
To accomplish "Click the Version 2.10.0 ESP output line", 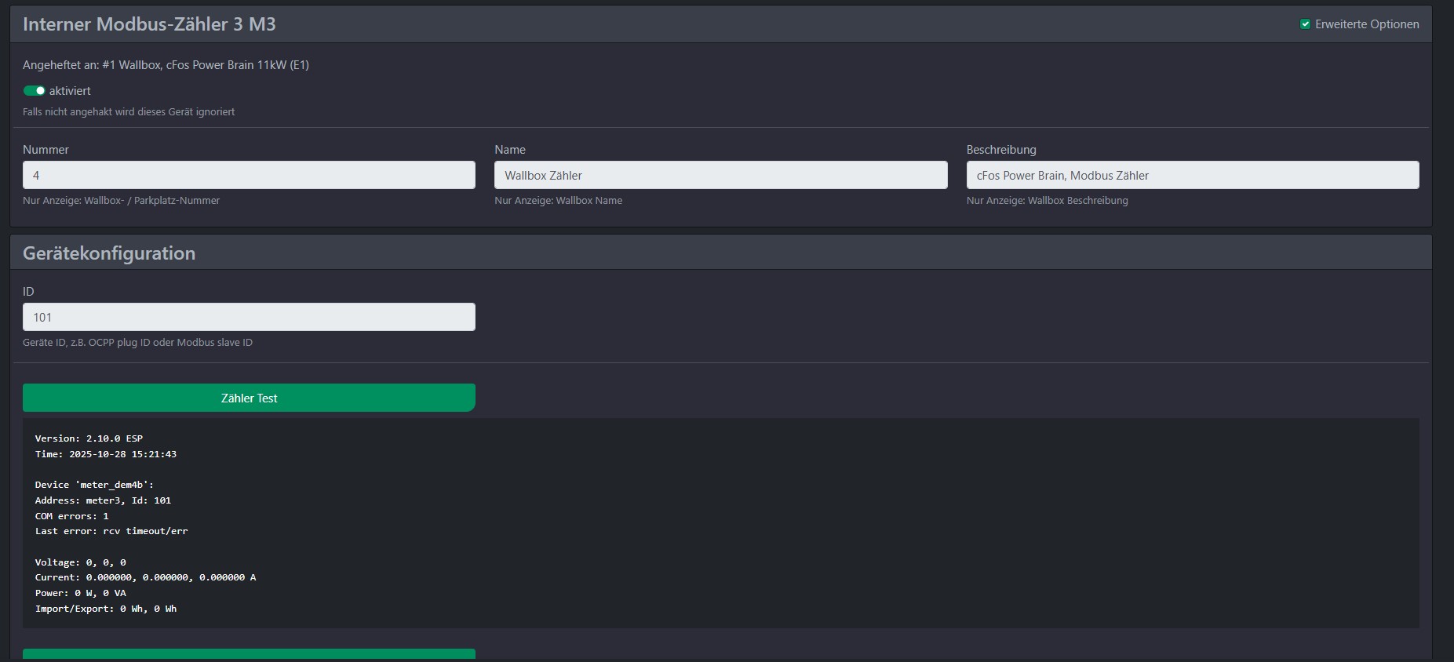I will click(x=89, y=438).
